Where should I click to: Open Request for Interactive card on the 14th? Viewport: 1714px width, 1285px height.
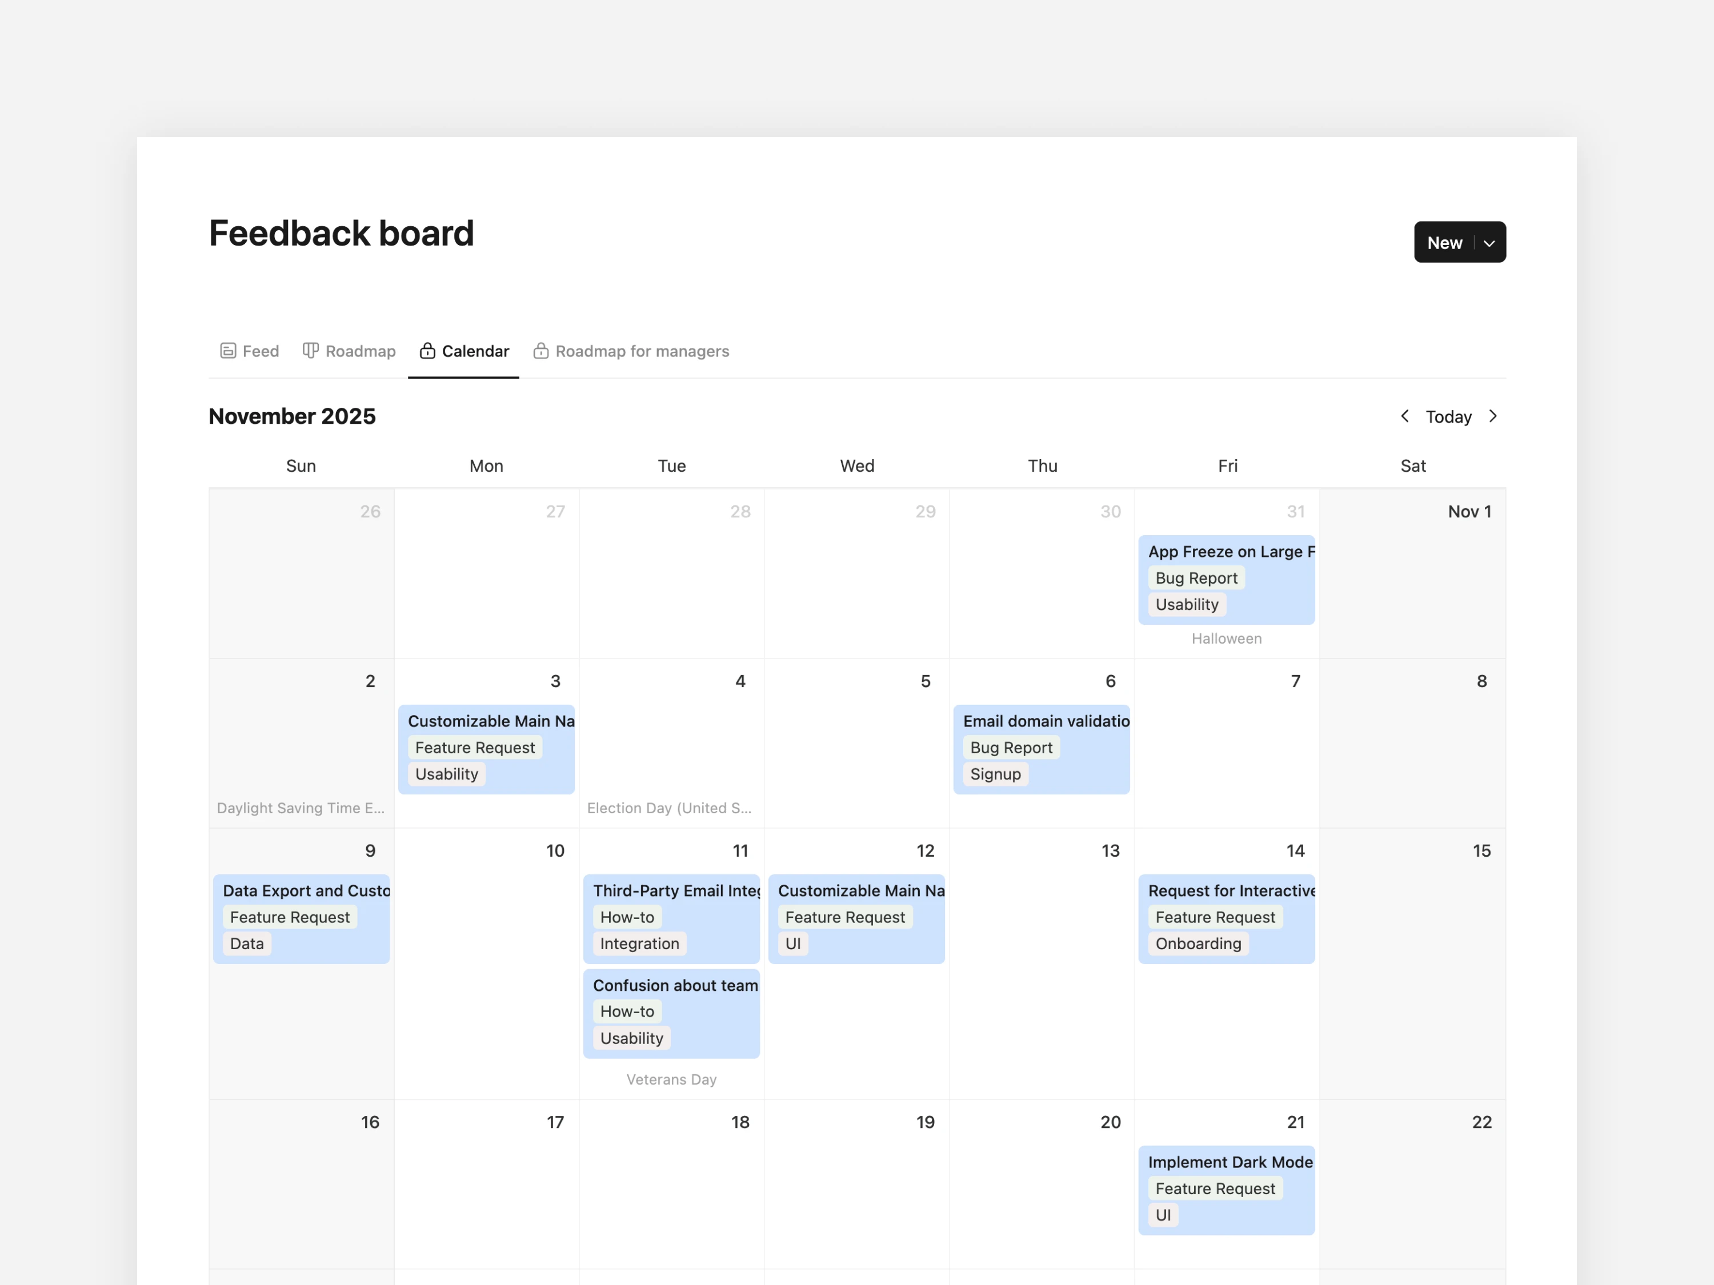pos(1231,891)
